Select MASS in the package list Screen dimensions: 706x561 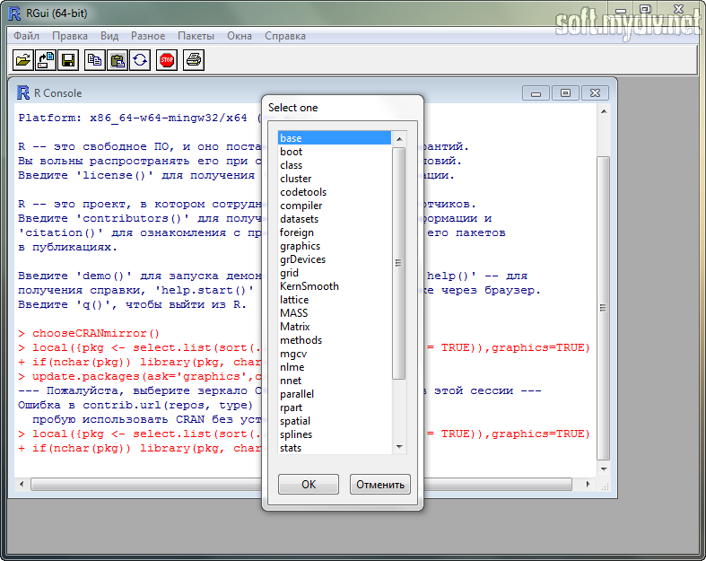[335, 313]
